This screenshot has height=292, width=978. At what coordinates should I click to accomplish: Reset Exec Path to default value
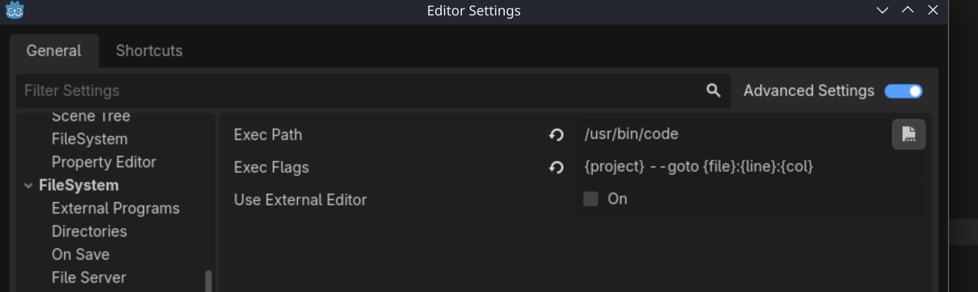coord(557,134)
